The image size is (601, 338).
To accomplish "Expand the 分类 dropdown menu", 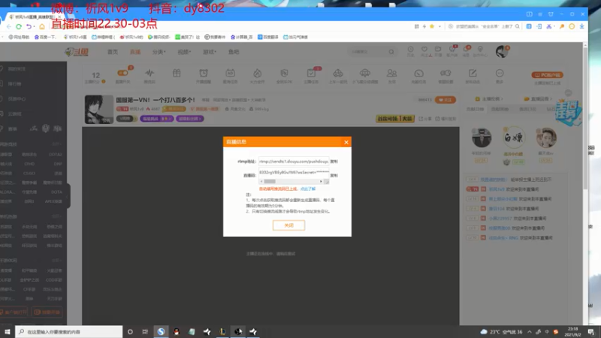I will point(159,52).
